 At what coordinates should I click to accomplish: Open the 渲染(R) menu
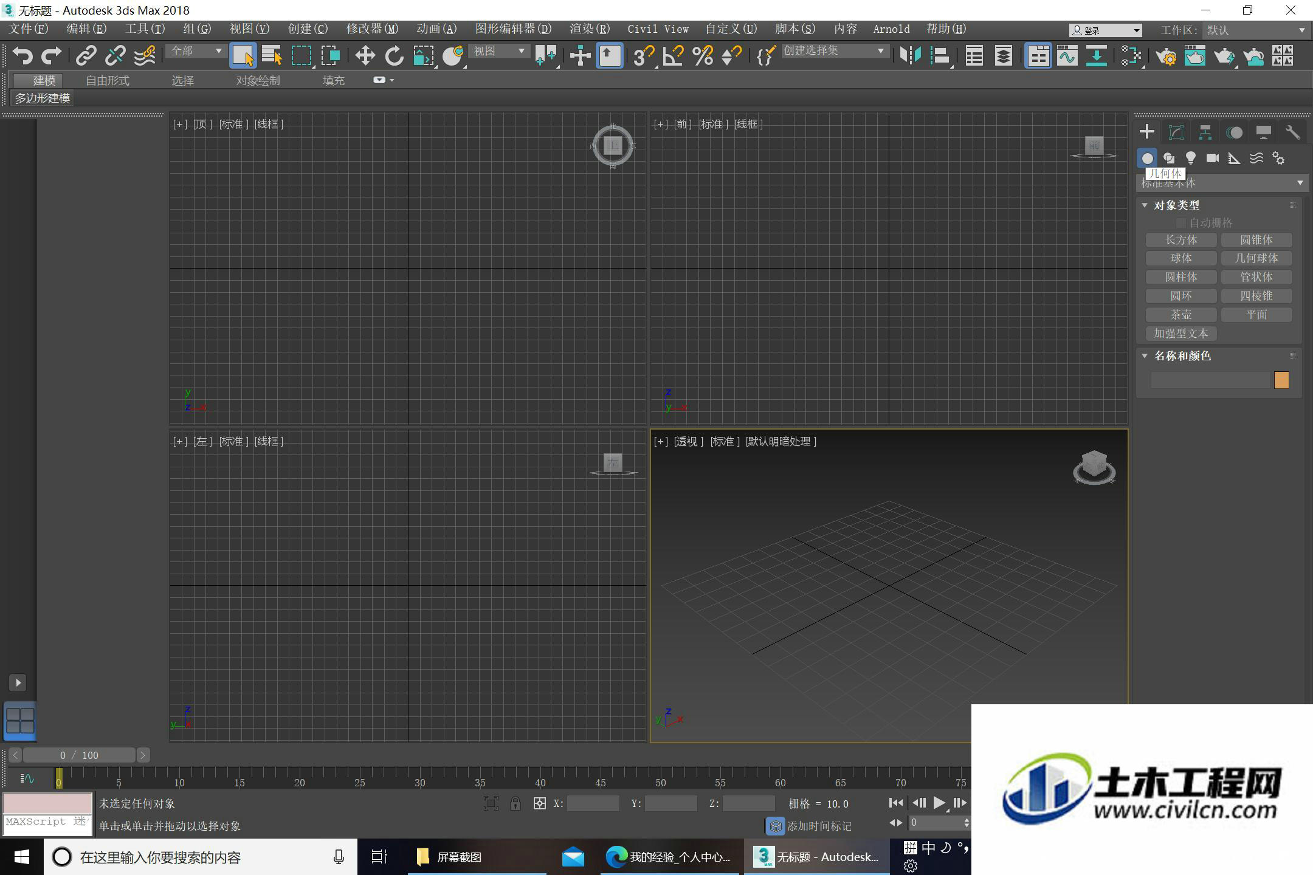point(590,29)
